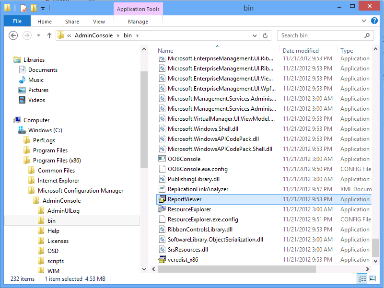Click the Microsoft.Windows.Shell.dll file icon
The image size is (384, 288).
[x=162, y=129]
